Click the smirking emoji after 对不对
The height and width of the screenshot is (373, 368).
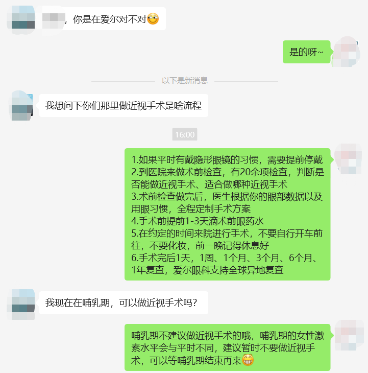153,19
